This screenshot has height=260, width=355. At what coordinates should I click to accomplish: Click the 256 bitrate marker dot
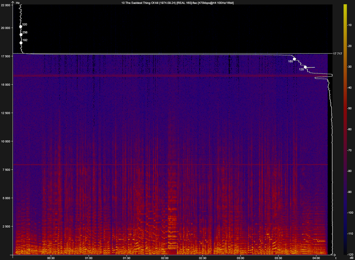[21, 34]
